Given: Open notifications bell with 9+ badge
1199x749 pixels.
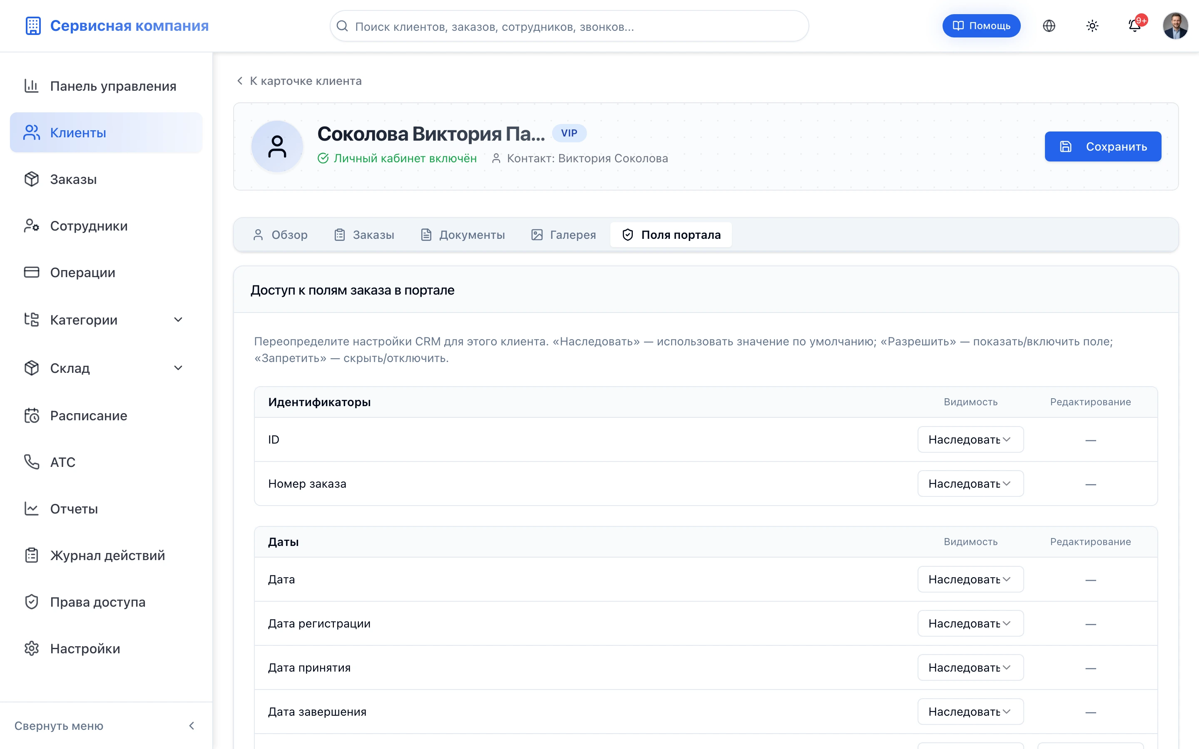Looking at the screenshot, I should [1134, 26].
